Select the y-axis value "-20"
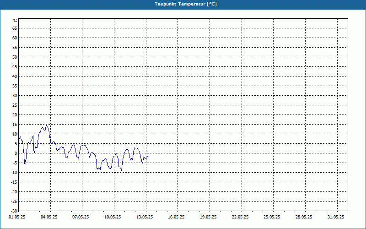This screenshot has height=229, width=366. pyautogui.click(x=14, y=192)
